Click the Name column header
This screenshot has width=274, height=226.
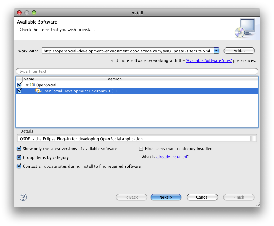(x=65, y=79)
